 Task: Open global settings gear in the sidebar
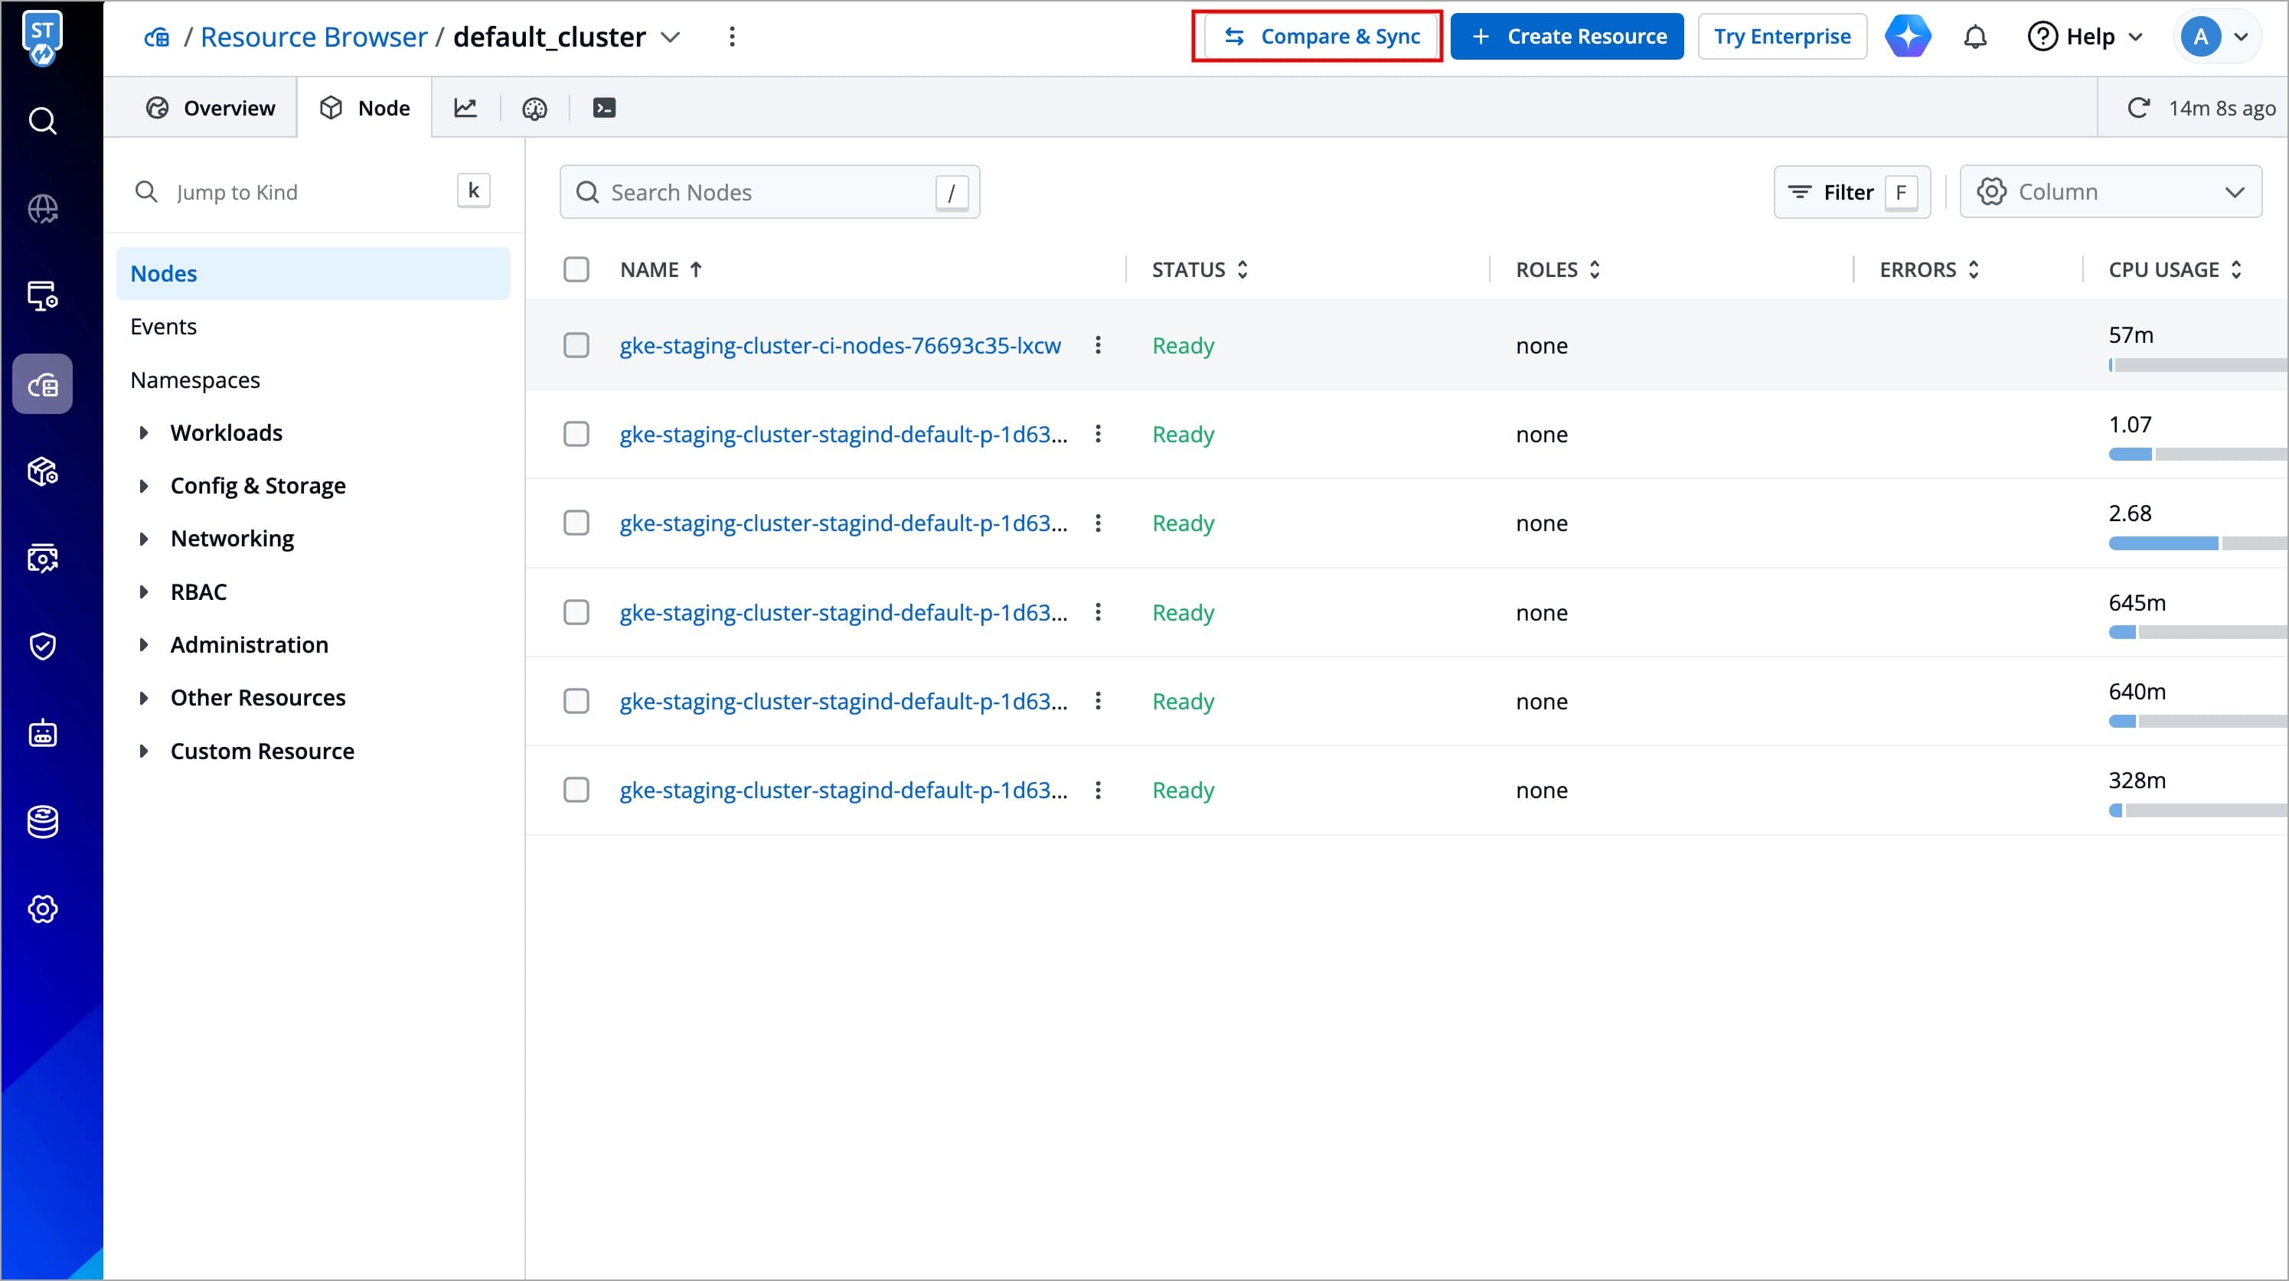pyautogui.click(x=43, y=909)
